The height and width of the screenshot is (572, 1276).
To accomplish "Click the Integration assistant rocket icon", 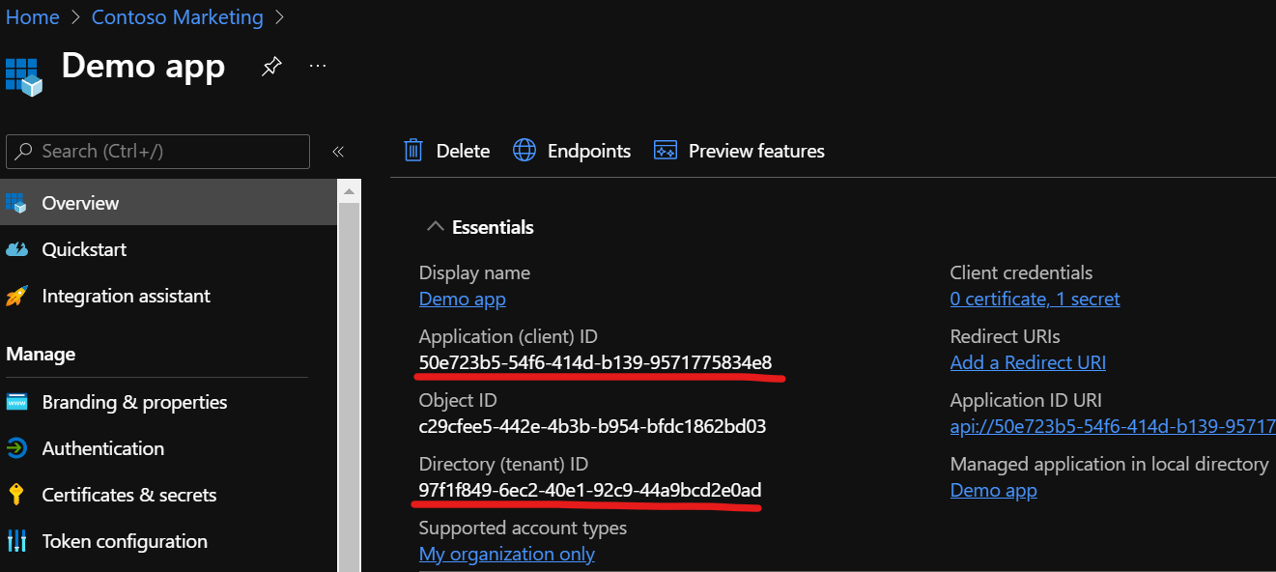I will pos(16,296).
